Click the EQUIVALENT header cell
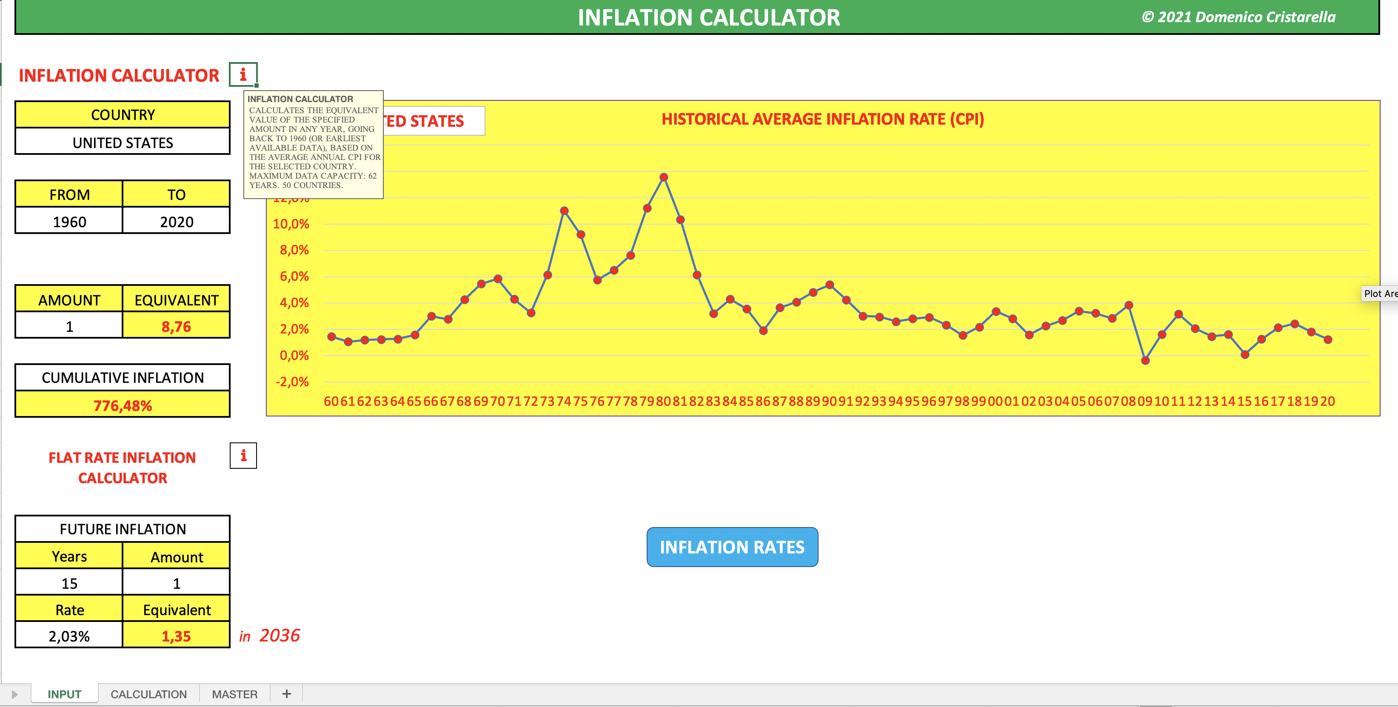This screenshot has height=707, width=1398. click(177, 299)
